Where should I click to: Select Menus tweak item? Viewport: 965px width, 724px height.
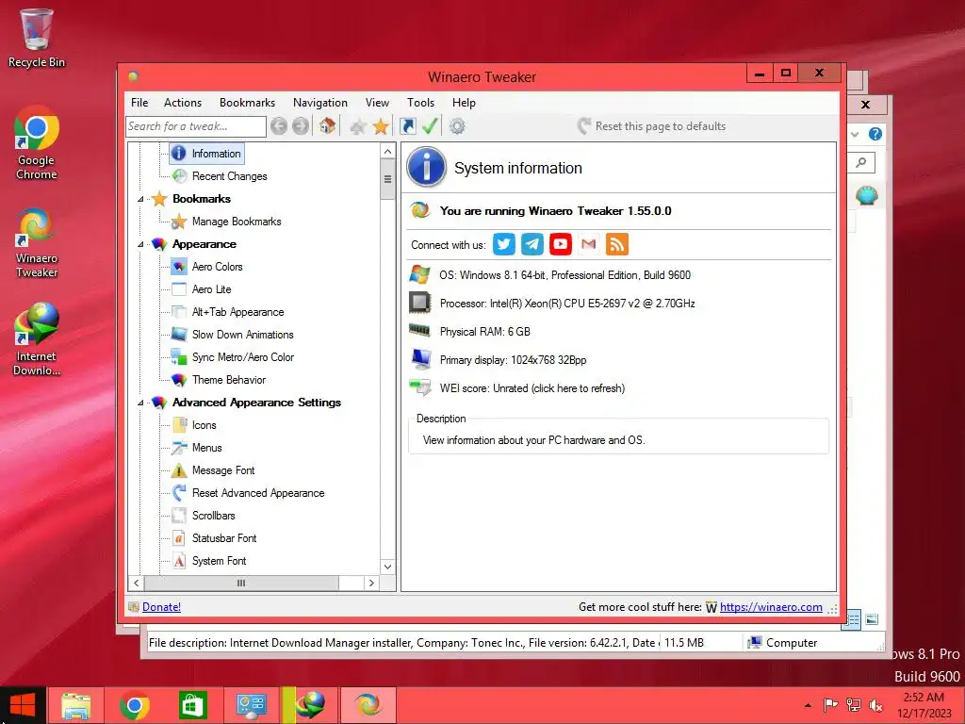click(206, 448)
